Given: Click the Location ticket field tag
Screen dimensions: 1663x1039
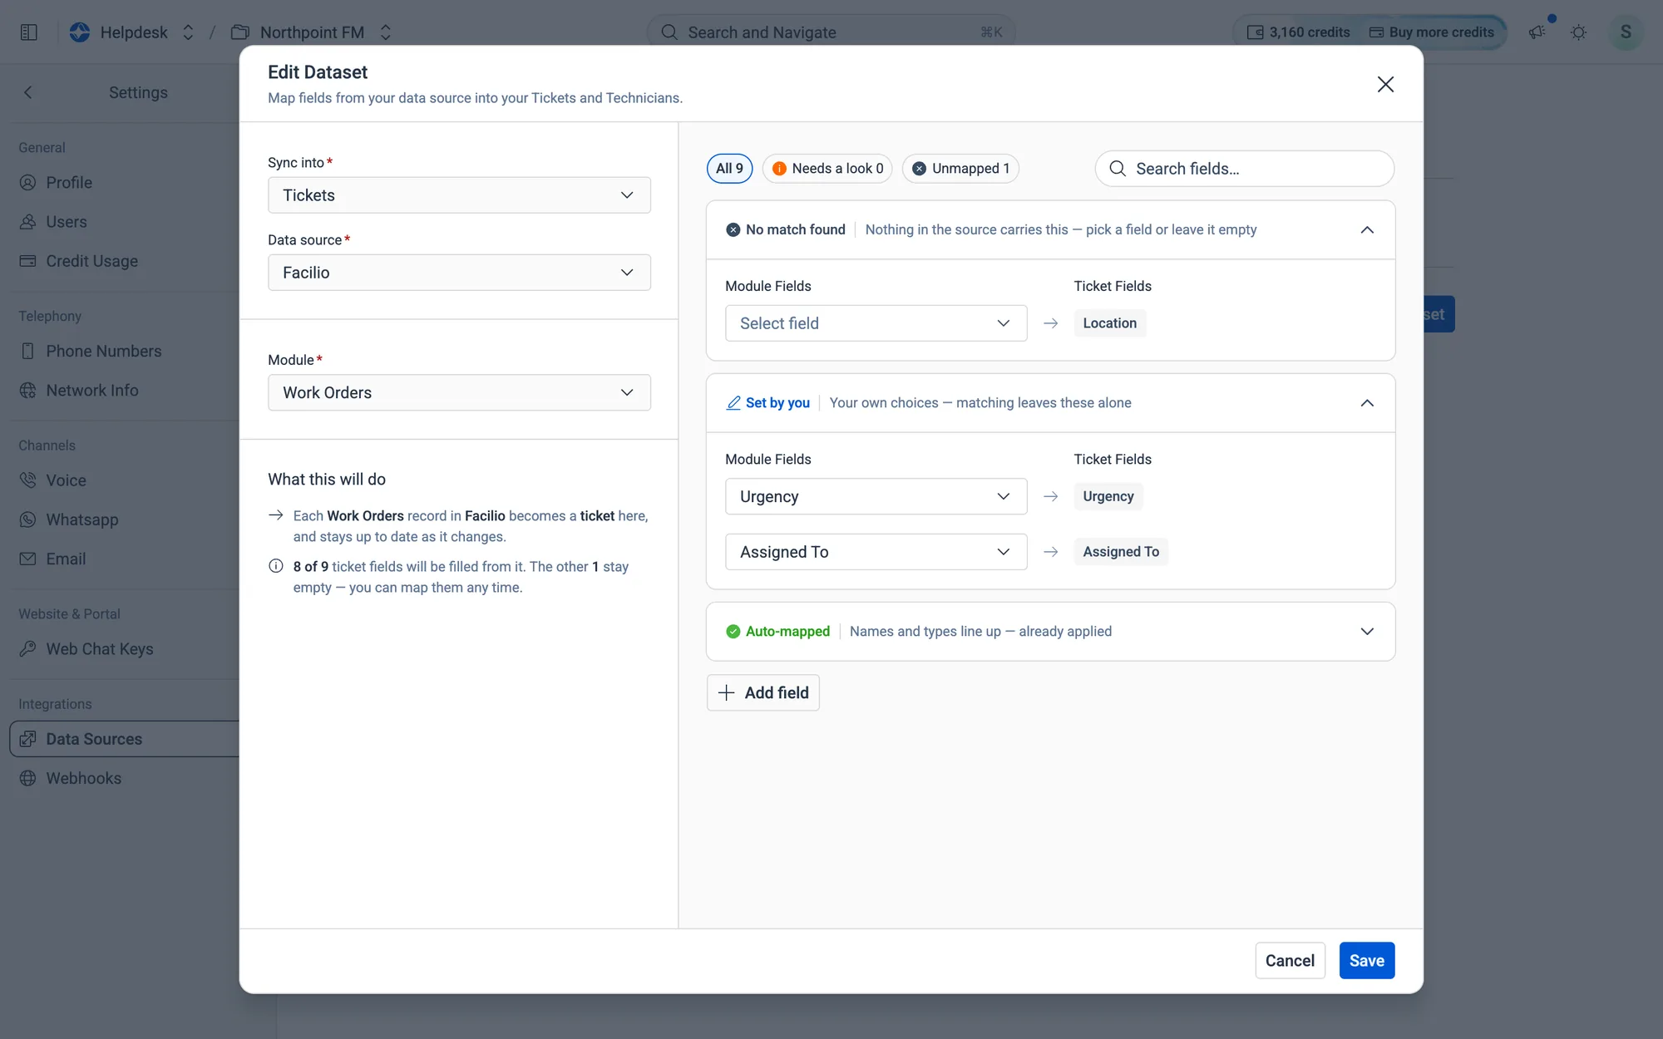Looking at the screenshot, I should 1109,323.
